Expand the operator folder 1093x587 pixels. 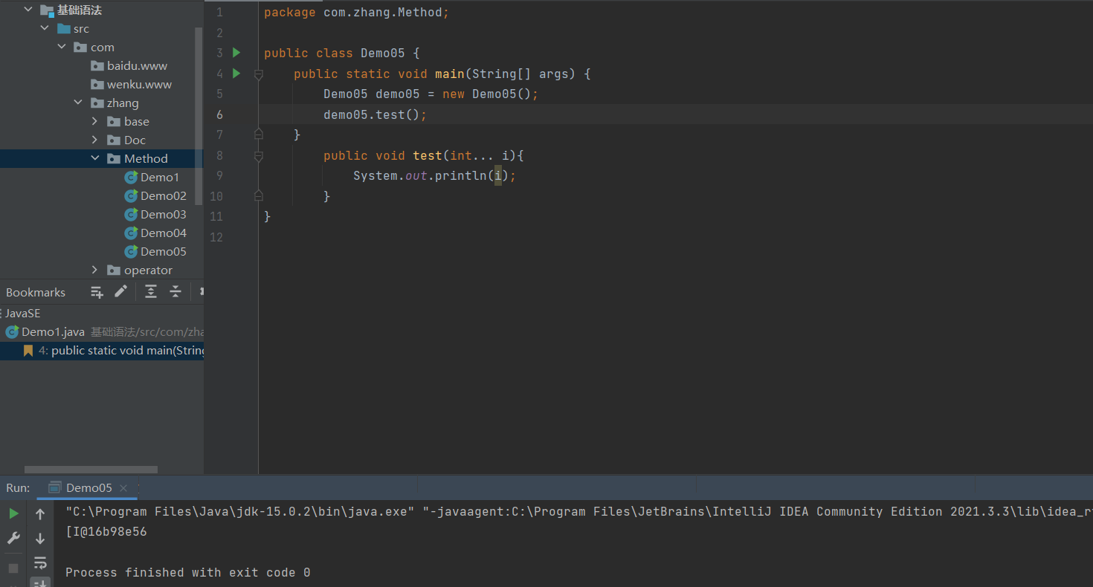94,270
